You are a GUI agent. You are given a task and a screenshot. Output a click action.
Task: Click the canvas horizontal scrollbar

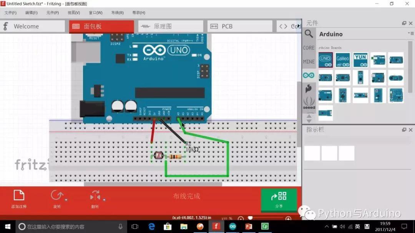[153, 184]
